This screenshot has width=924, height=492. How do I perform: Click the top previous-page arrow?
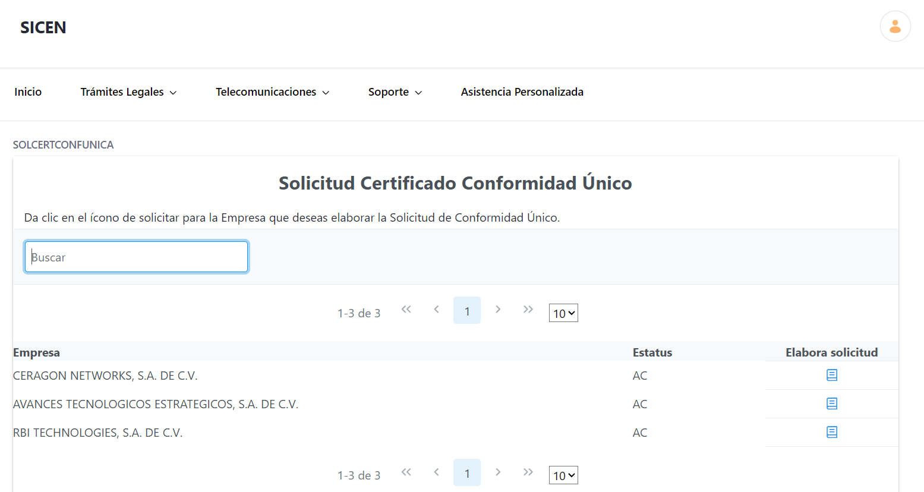(x=437, y=310)
